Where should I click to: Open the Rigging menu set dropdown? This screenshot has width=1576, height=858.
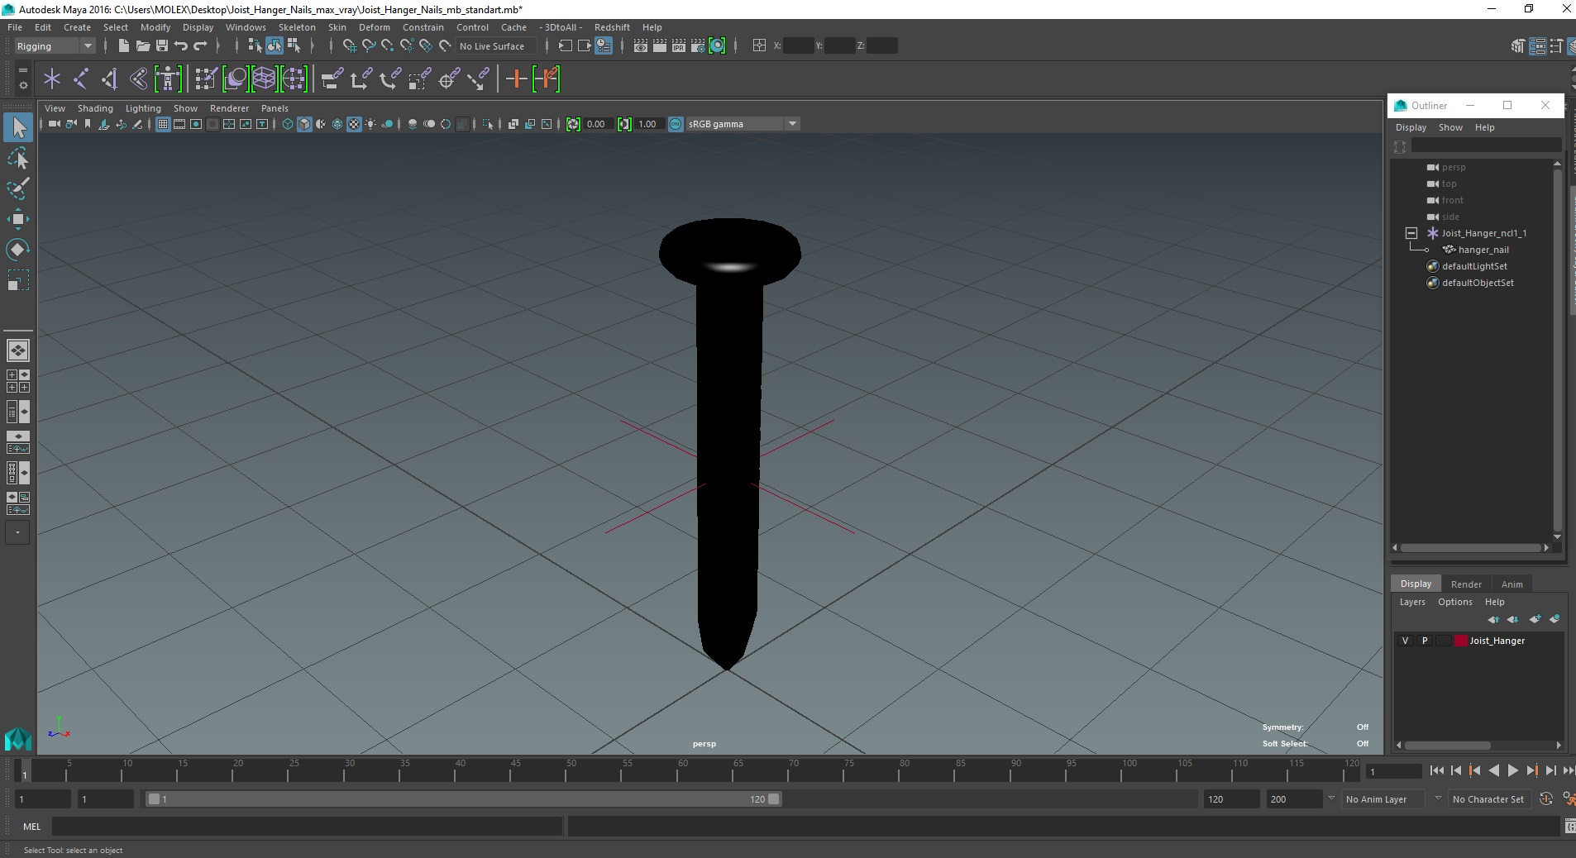tap(54, 46)
